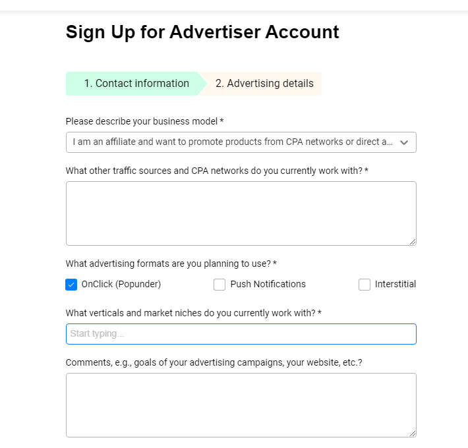Viewport: 468px width, 448px height.
Task: Click the business model dropdown chevron arrow
Action: tap(405, 142)
